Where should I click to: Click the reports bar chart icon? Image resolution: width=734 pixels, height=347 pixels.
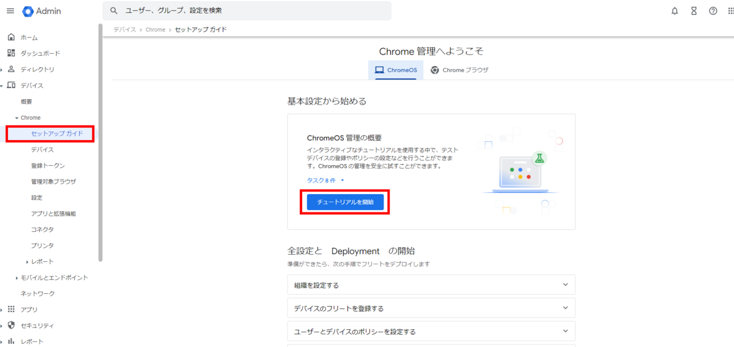click(11, 341)
